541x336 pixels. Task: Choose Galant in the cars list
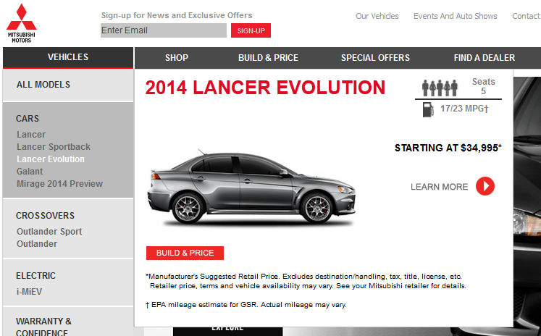coord(30,172)
